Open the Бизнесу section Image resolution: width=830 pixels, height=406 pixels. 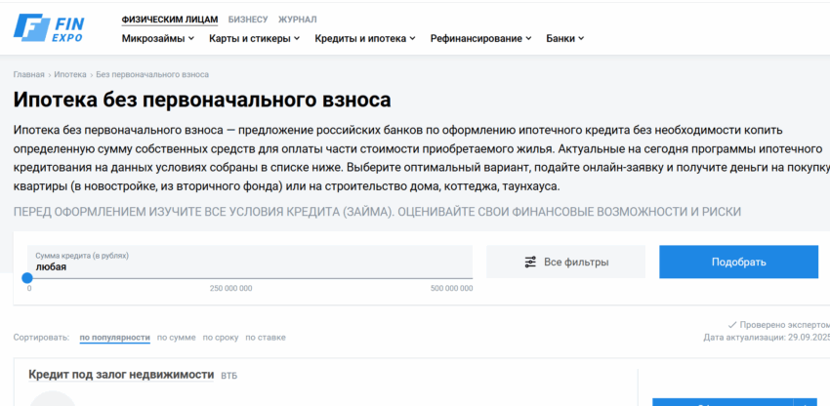(x=248, y=20)
